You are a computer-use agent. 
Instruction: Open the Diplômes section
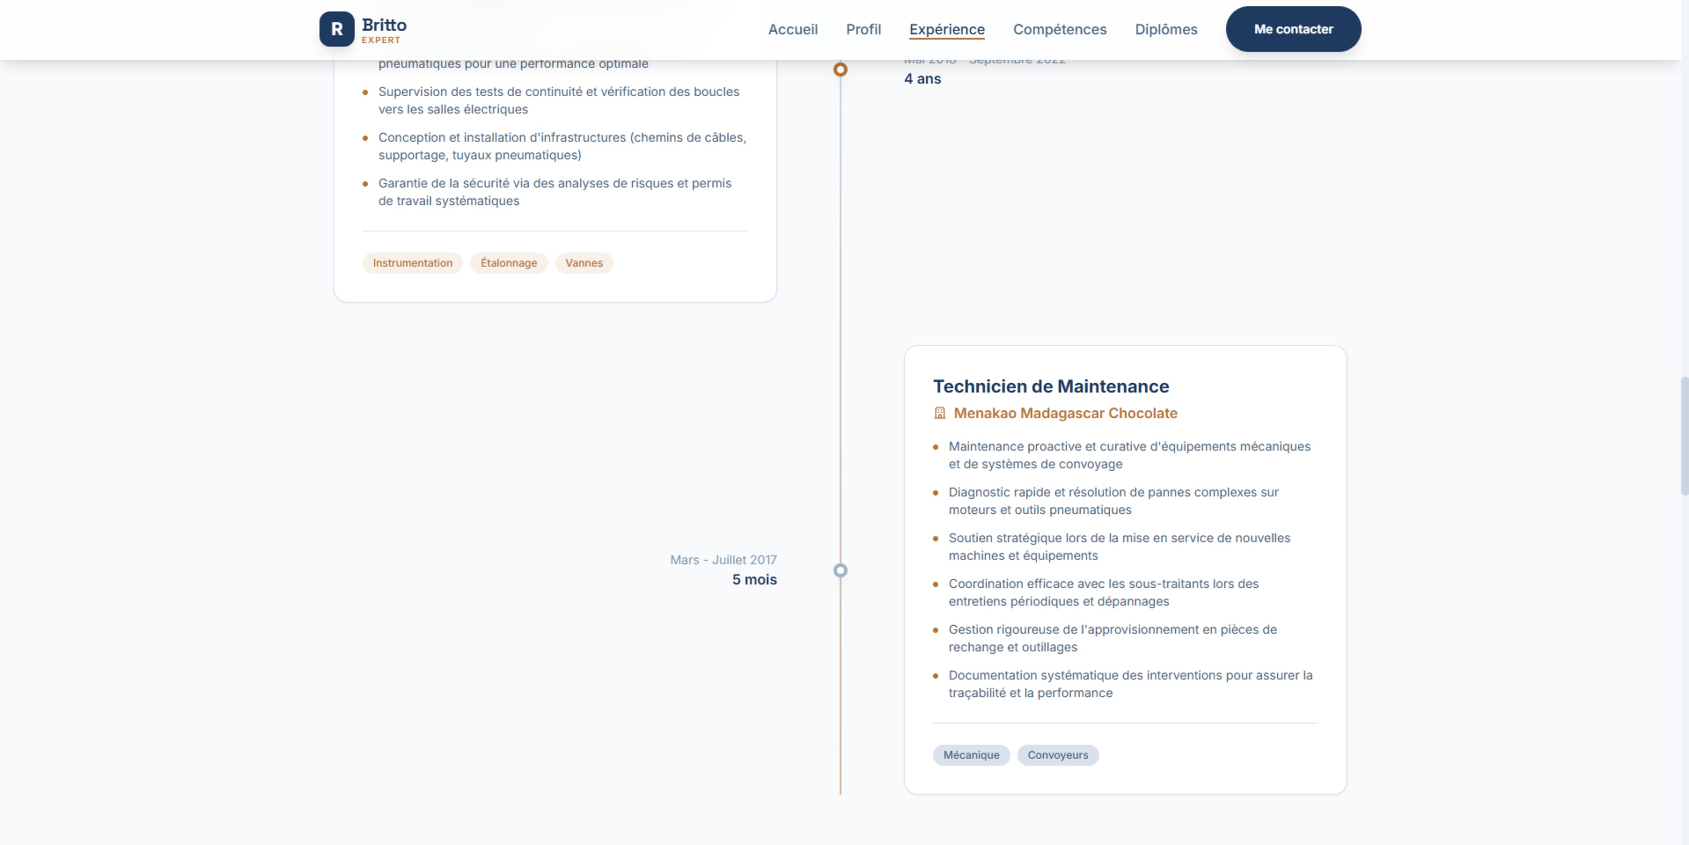[1166, 29]
